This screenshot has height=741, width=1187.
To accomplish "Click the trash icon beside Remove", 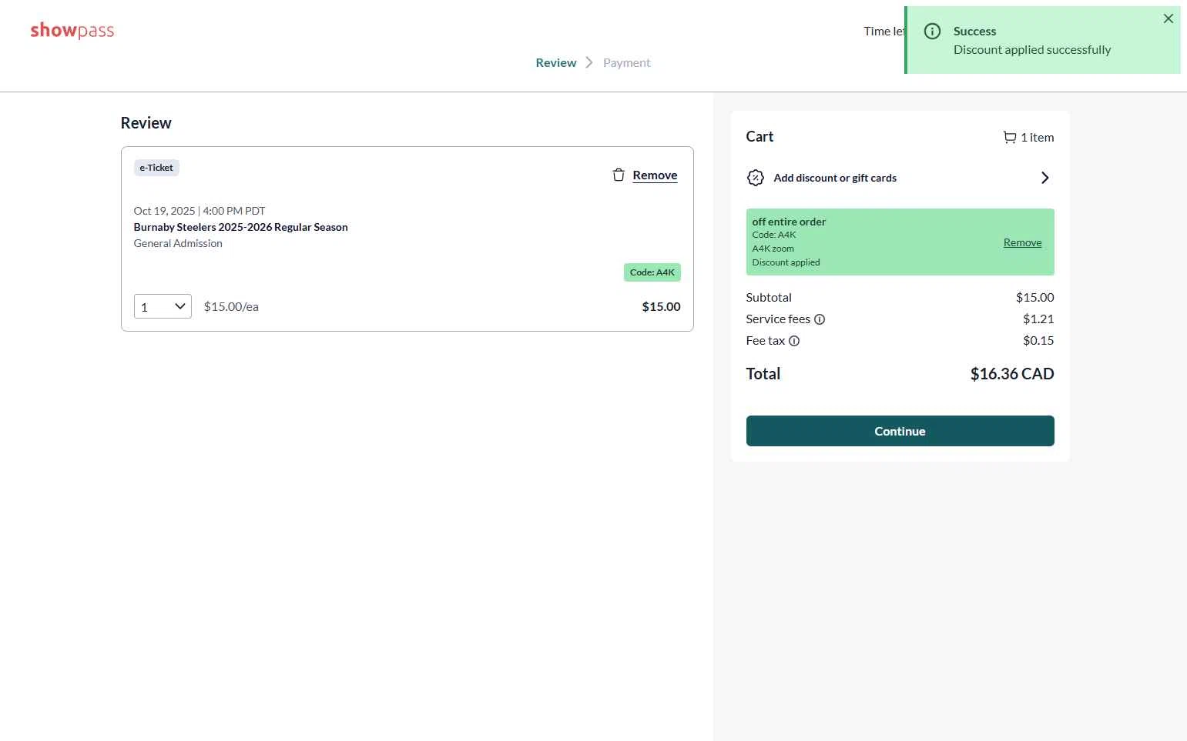I will click(x=619, y=175).
